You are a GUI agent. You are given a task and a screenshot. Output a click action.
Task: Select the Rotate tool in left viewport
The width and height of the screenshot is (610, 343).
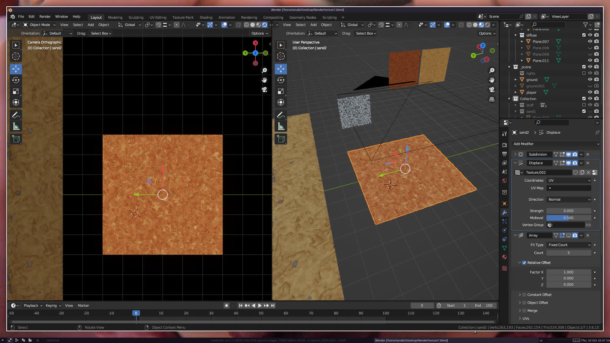(x=16, y=80)
